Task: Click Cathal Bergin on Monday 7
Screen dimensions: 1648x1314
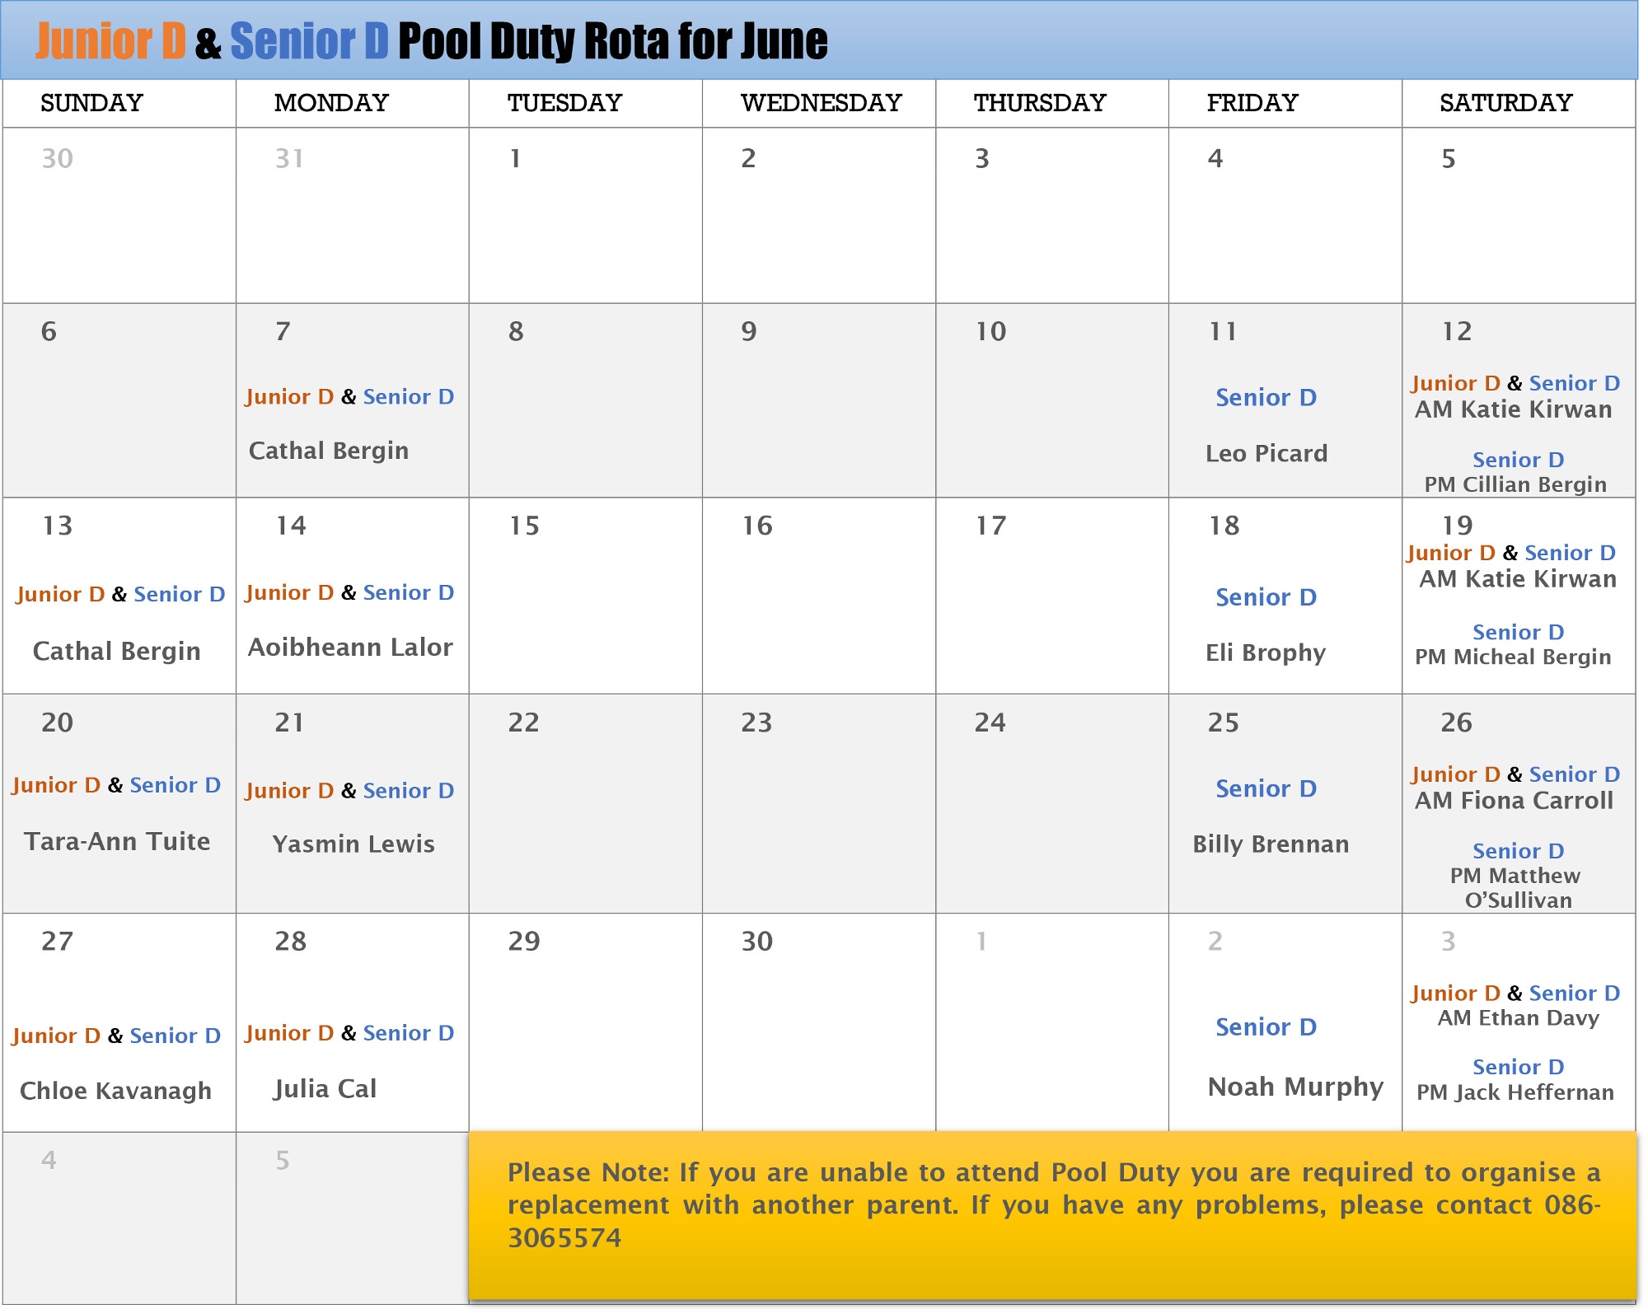Action: coord(329,451)
